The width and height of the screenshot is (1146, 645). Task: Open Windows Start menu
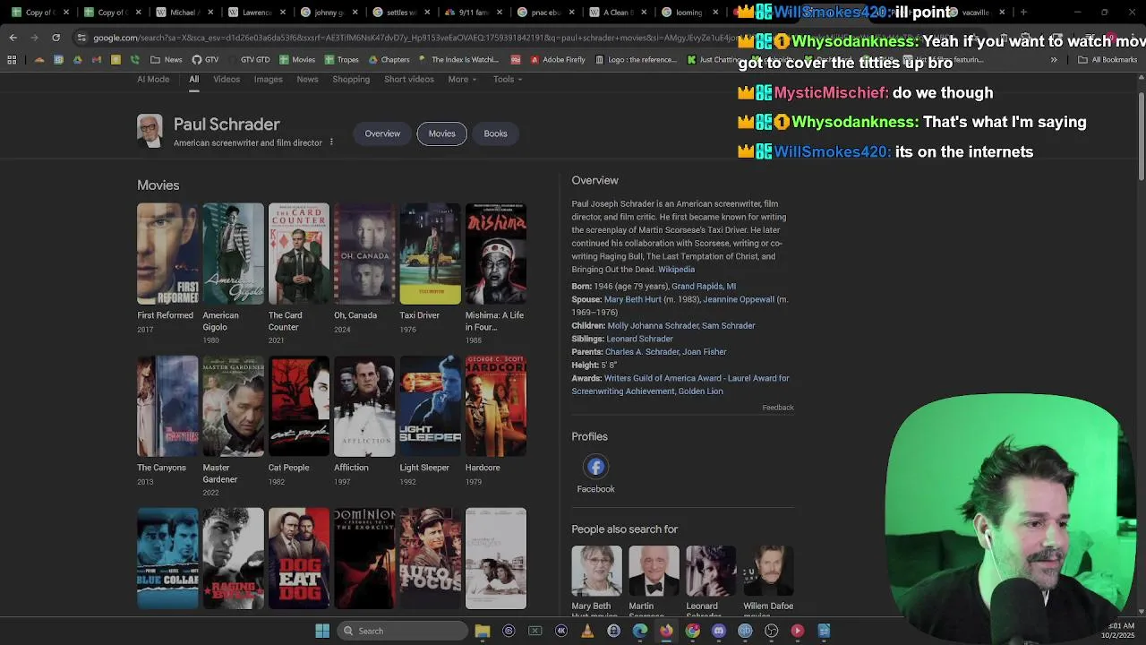[322, 631]
